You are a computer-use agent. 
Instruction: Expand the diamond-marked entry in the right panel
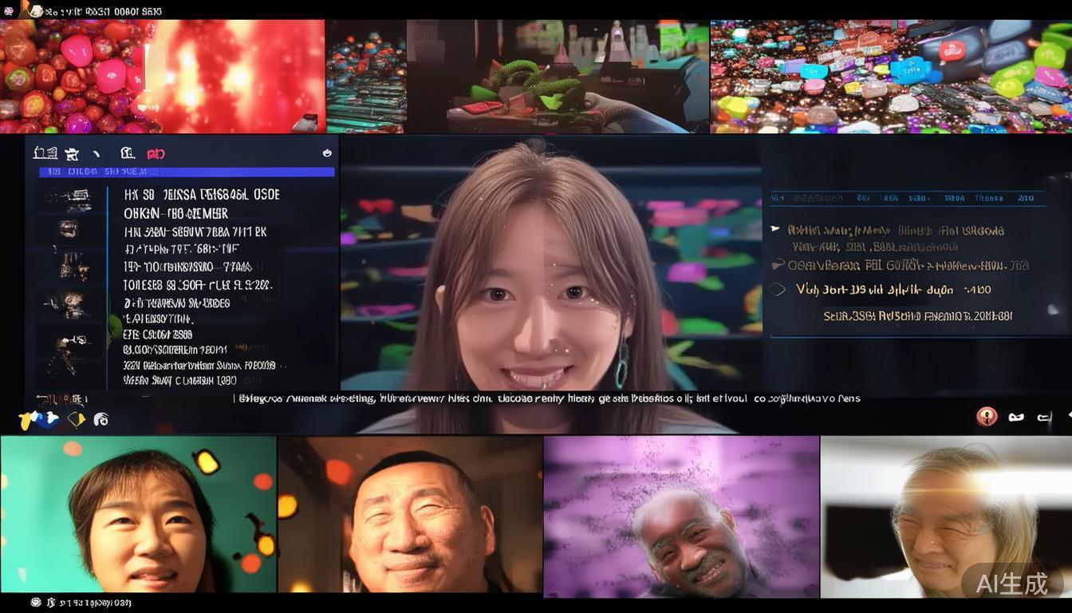tap(778, 289)
